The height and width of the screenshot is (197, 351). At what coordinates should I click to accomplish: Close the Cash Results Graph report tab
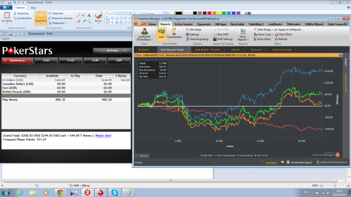point(188,50)
